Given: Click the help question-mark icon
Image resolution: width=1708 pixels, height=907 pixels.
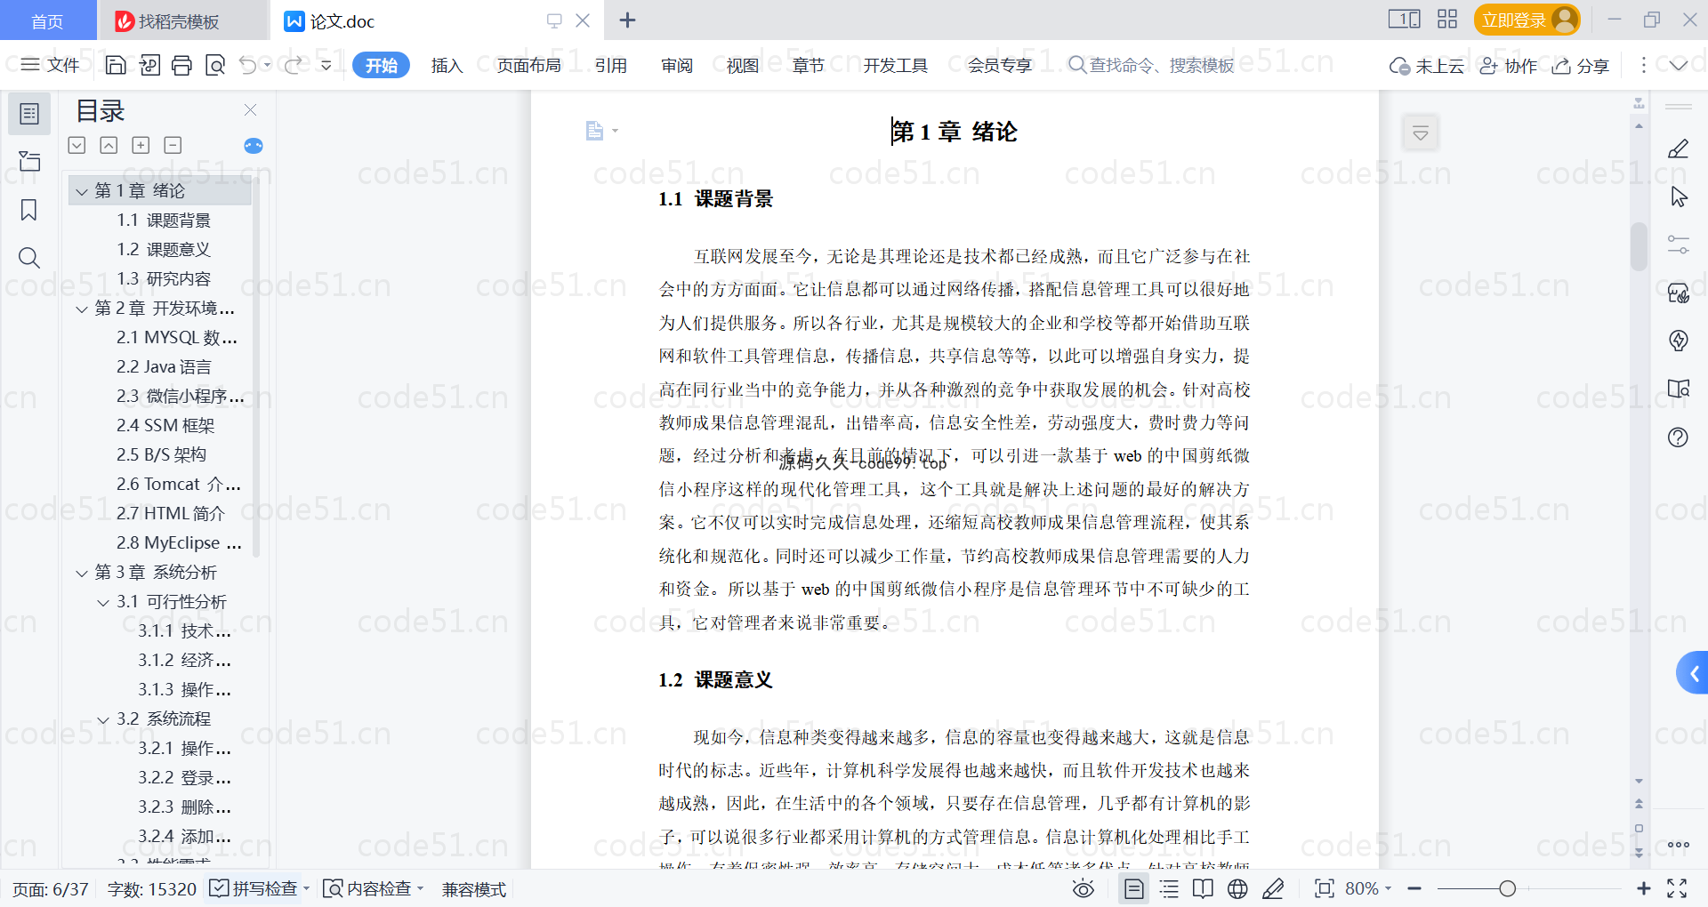Looking at the screenshot, I should tap(1679, 437).
